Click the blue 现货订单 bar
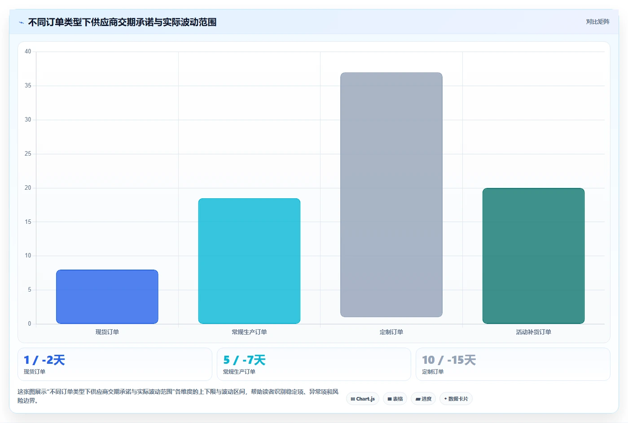Screen dimensions: 628x423 click(107, 297)
